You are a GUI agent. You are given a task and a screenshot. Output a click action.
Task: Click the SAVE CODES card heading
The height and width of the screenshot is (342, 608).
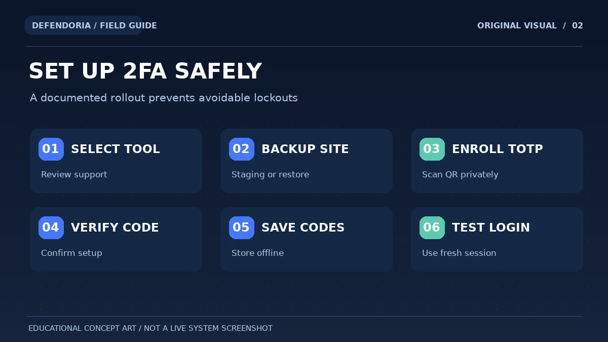(303, 227)
